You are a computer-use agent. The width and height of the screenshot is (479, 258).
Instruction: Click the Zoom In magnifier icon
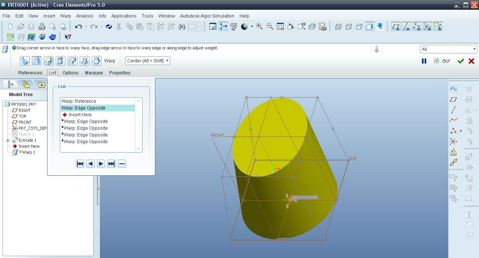(259, 27)
